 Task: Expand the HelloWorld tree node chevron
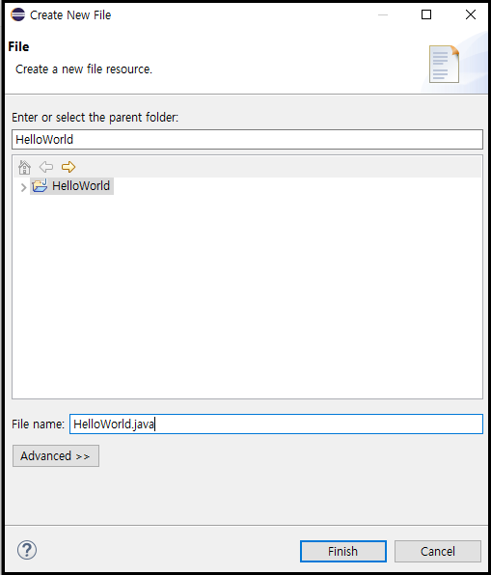(x=23, y=187)
